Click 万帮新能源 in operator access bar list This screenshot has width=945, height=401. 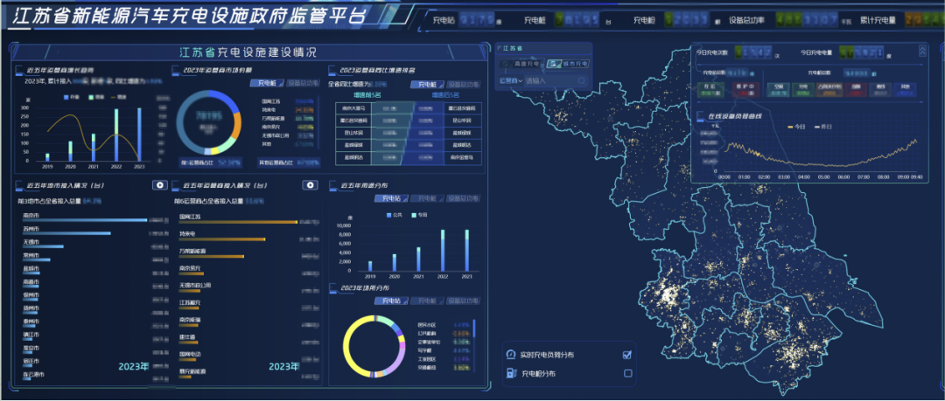click(192, 249)
